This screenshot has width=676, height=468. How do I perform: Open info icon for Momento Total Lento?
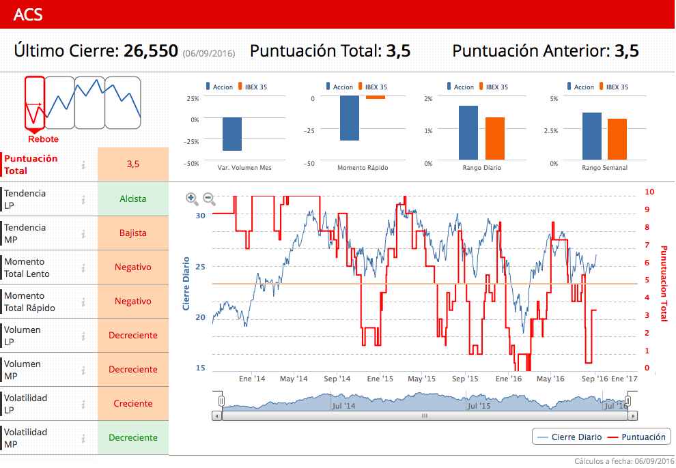click(x=83, y=268)
